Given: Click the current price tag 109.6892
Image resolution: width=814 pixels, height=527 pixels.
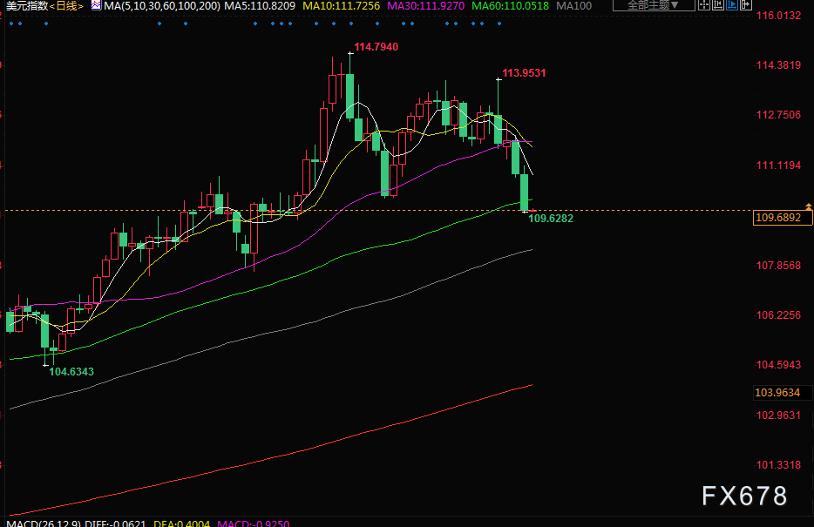Looking at the screenshot, I should (x=783, y=218).
